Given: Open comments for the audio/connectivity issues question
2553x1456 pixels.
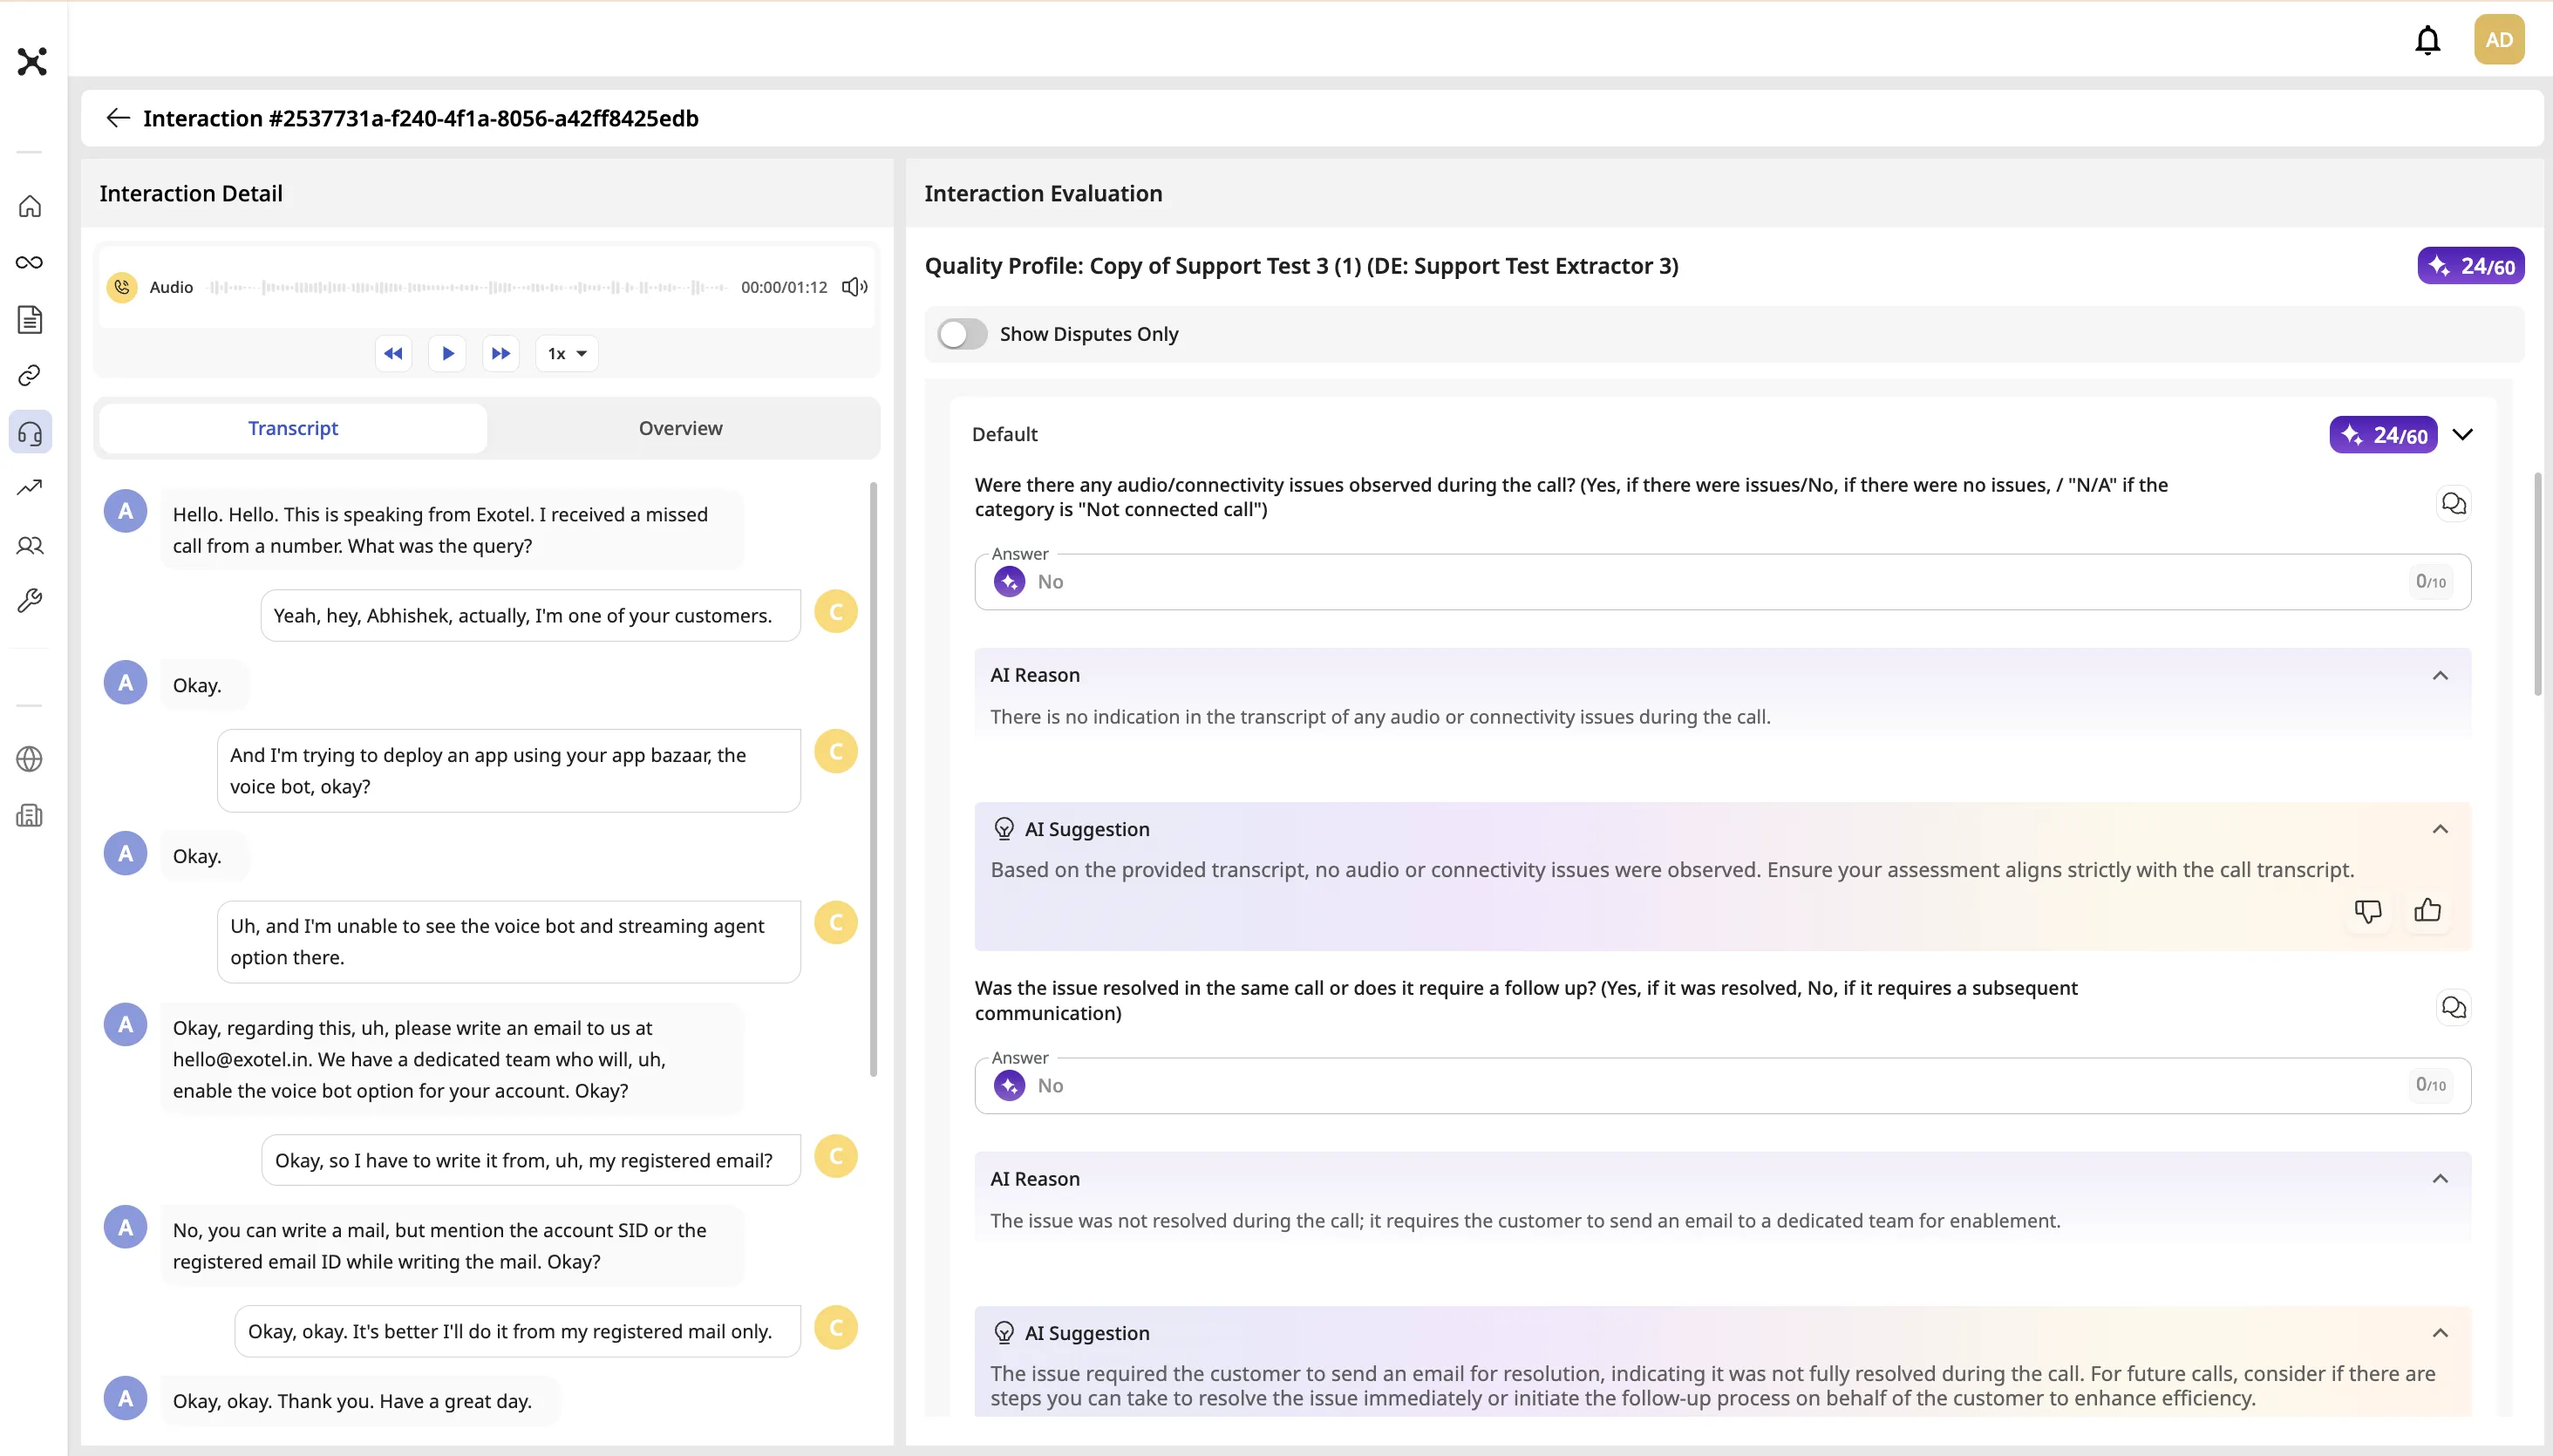Looking at the screenshot, I should 2453,503.
